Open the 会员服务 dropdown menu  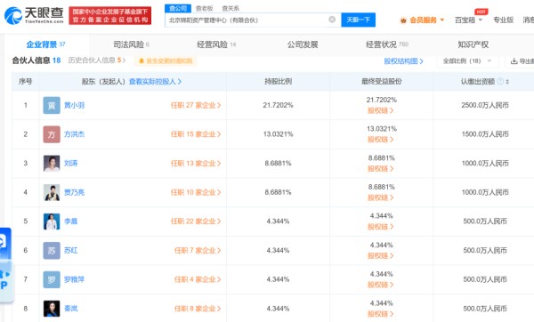(x=422, y=20)
